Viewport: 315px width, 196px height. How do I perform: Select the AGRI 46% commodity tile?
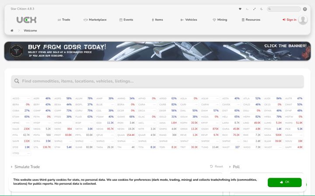pos(42,98)
